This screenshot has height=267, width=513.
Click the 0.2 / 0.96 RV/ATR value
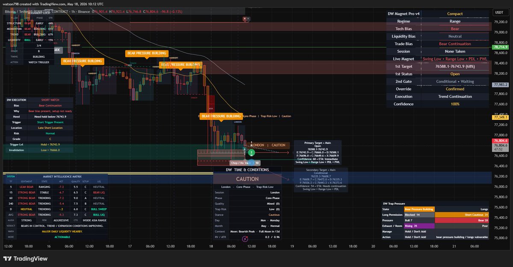272,237
